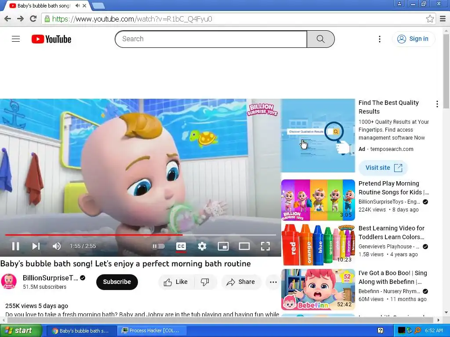The width and height of the screenshot is (450, 337).
Task: Enter full screen mode
Action: [265, 246]
